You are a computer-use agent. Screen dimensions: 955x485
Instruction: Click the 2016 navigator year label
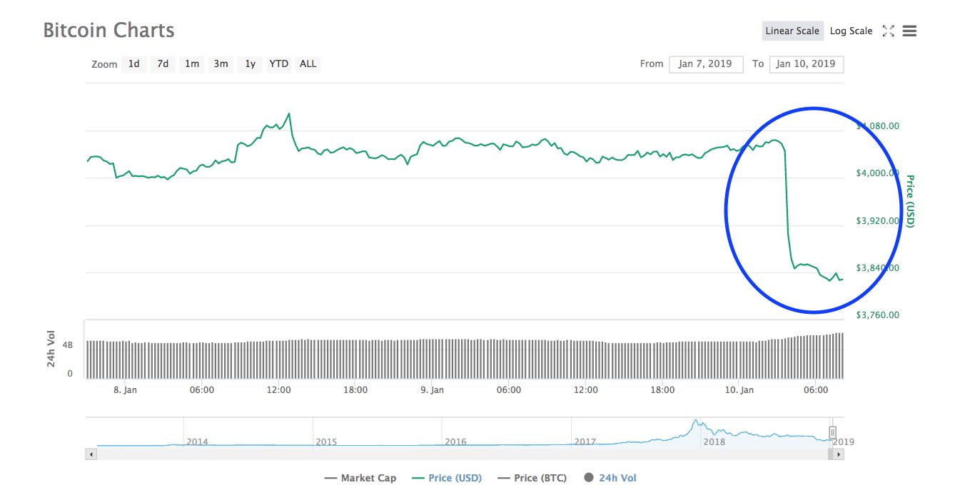pyautogui.click(x=455, y=441)
